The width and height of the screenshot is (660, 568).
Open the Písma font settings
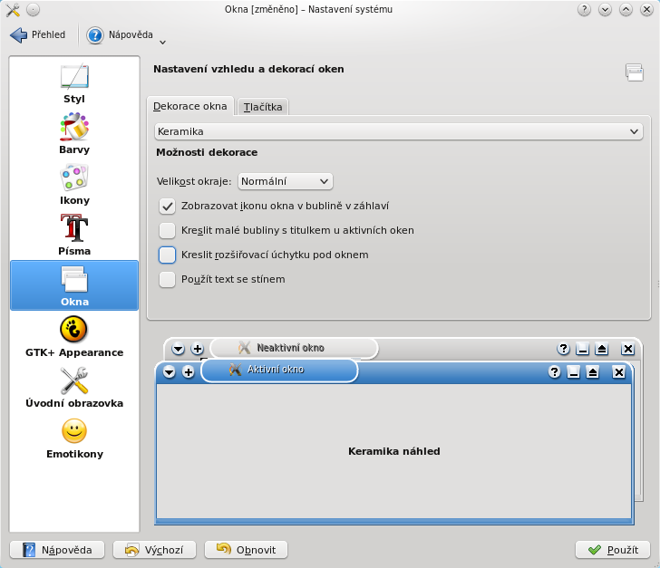click(74, 236)
